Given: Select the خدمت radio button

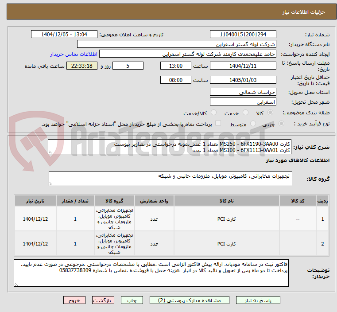Looking at the screenshot, I should [x=245, y=113].
